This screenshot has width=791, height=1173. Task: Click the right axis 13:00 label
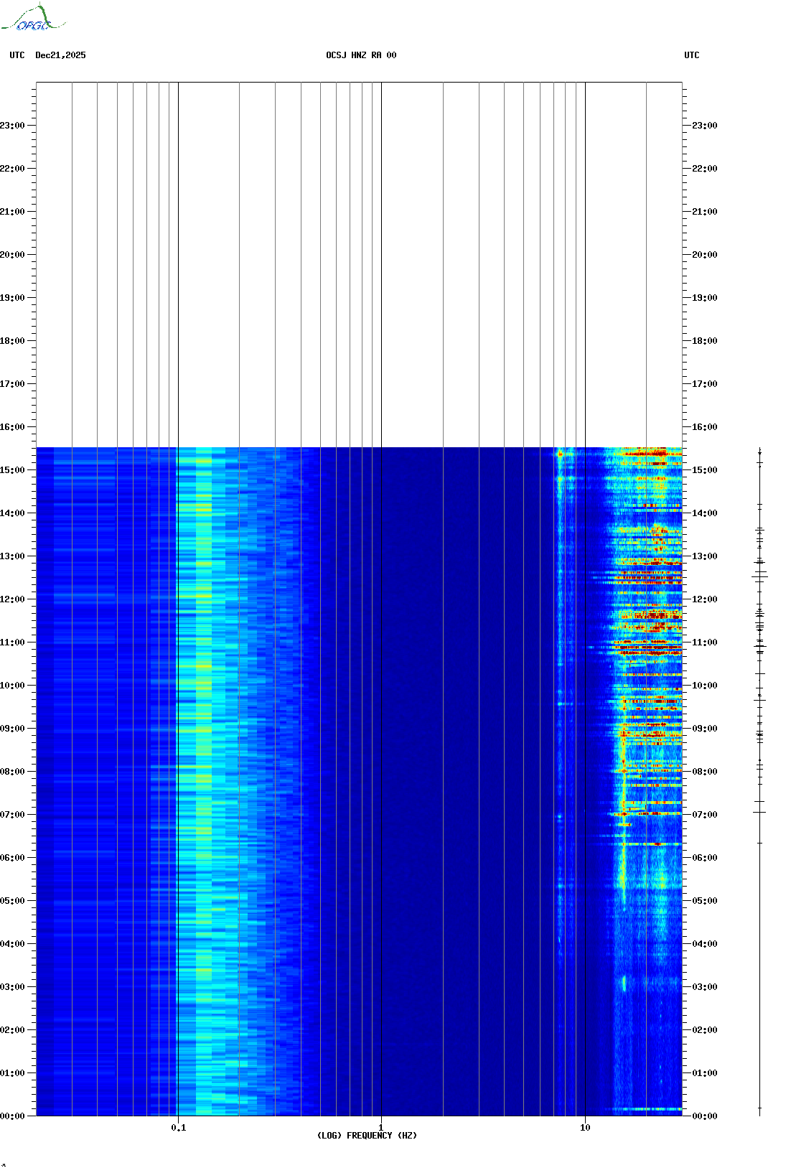tap(705, 556)
